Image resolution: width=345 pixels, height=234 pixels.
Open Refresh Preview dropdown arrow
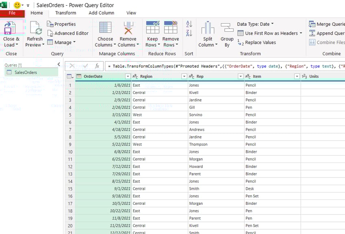click(x=44, y=45)
